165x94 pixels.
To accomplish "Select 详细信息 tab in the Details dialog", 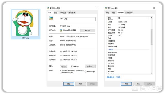I will point(121,13).
